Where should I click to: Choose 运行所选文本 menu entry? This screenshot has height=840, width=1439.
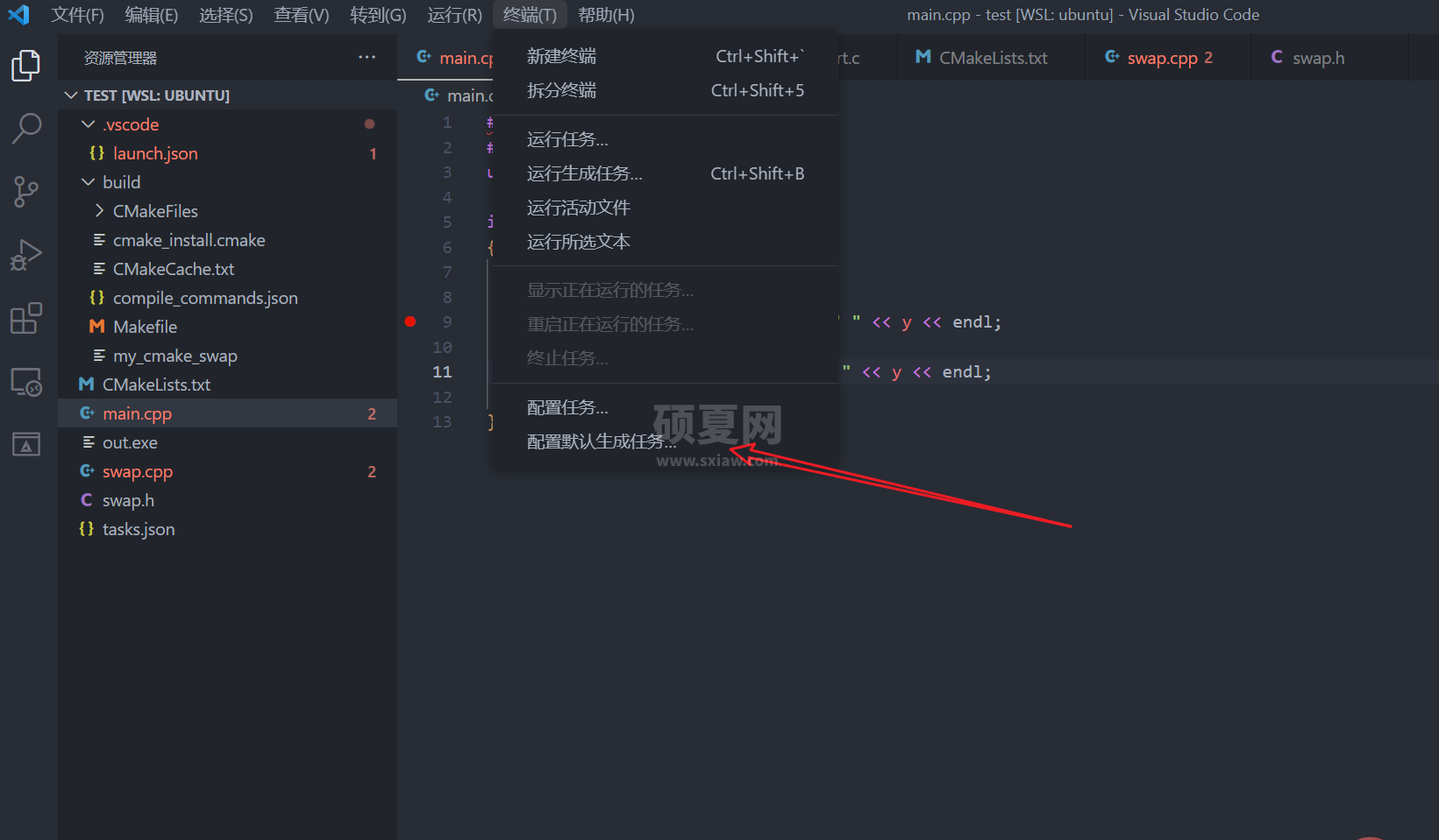(x=666, y=242)
